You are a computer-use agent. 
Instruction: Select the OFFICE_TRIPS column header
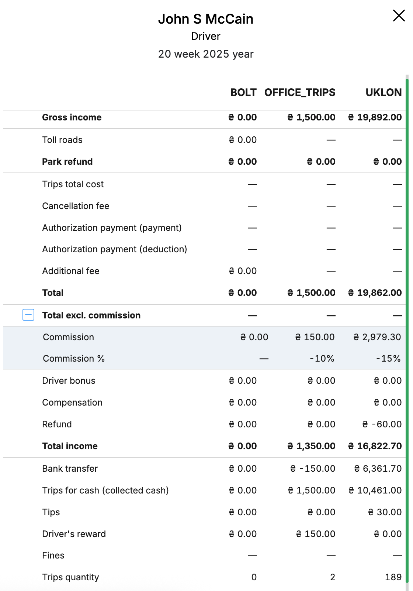point(300,92)
